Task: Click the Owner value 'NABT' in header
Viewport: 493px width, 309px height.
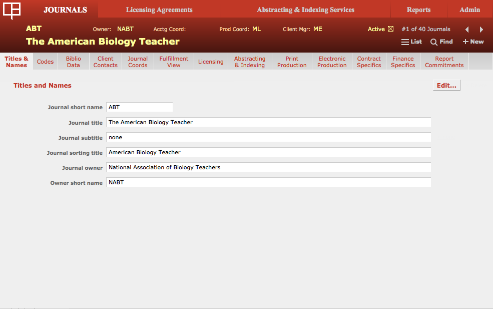Action: click(126, 29)
